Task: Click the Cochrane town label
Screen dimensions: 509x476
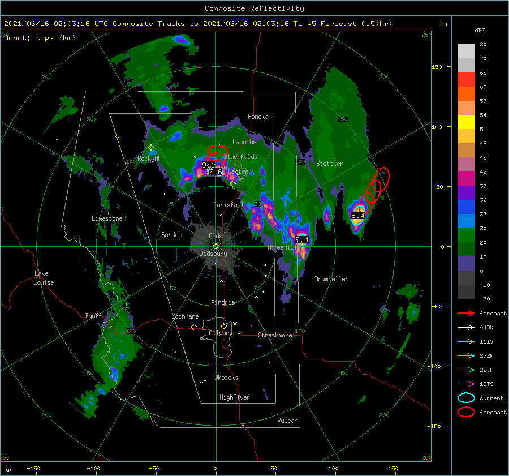Action: 185,316
